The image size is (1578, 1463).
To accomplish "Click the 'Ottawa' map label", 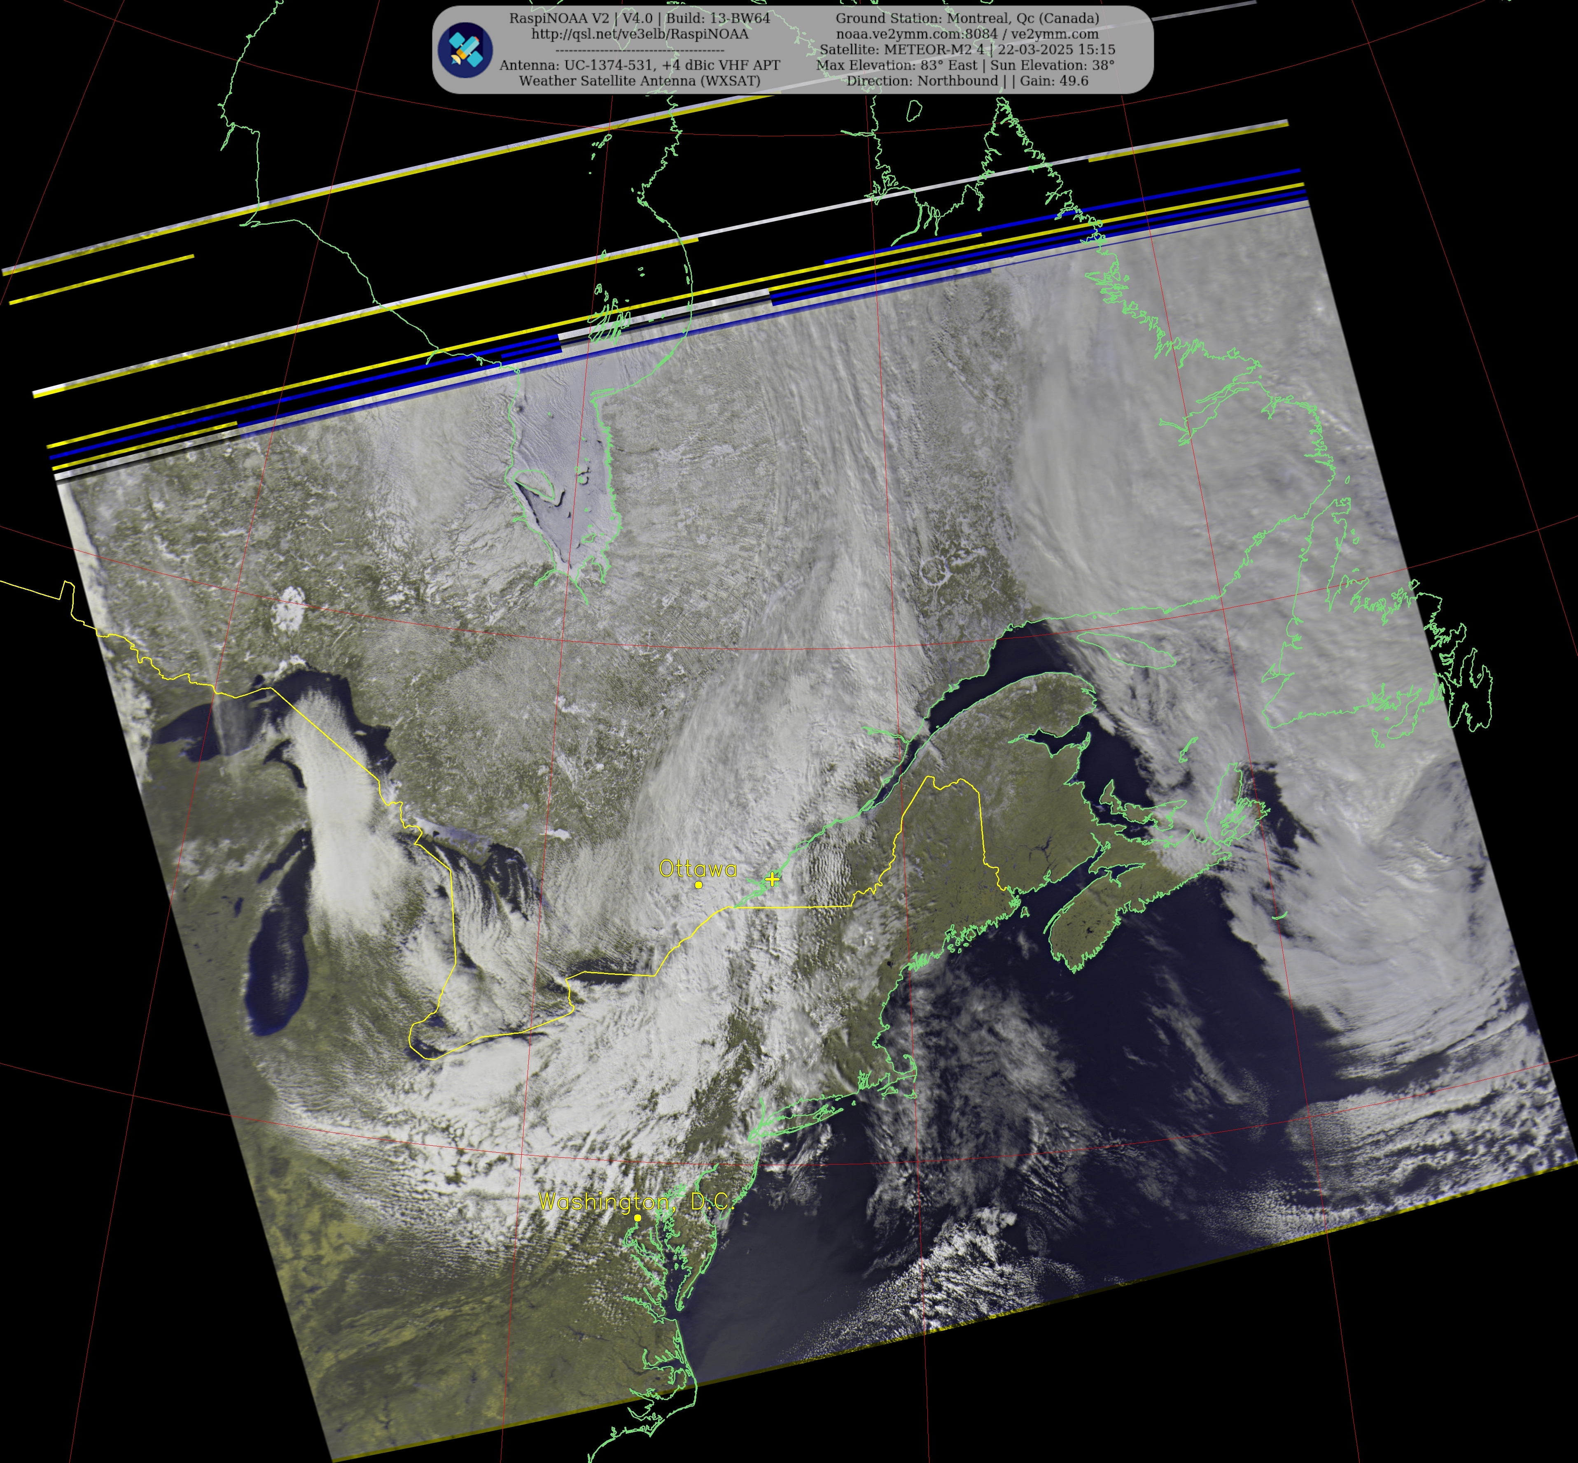I will point(698,868).
